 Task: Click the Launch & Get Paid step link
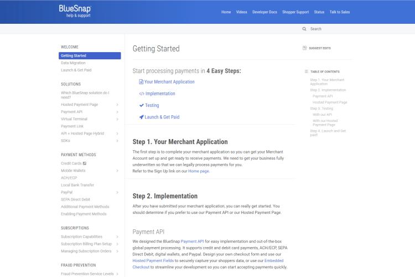tap(162, 117)
